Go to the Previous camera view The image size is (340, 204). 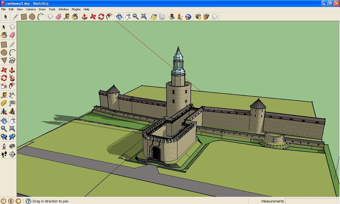(x=4, y=137)
